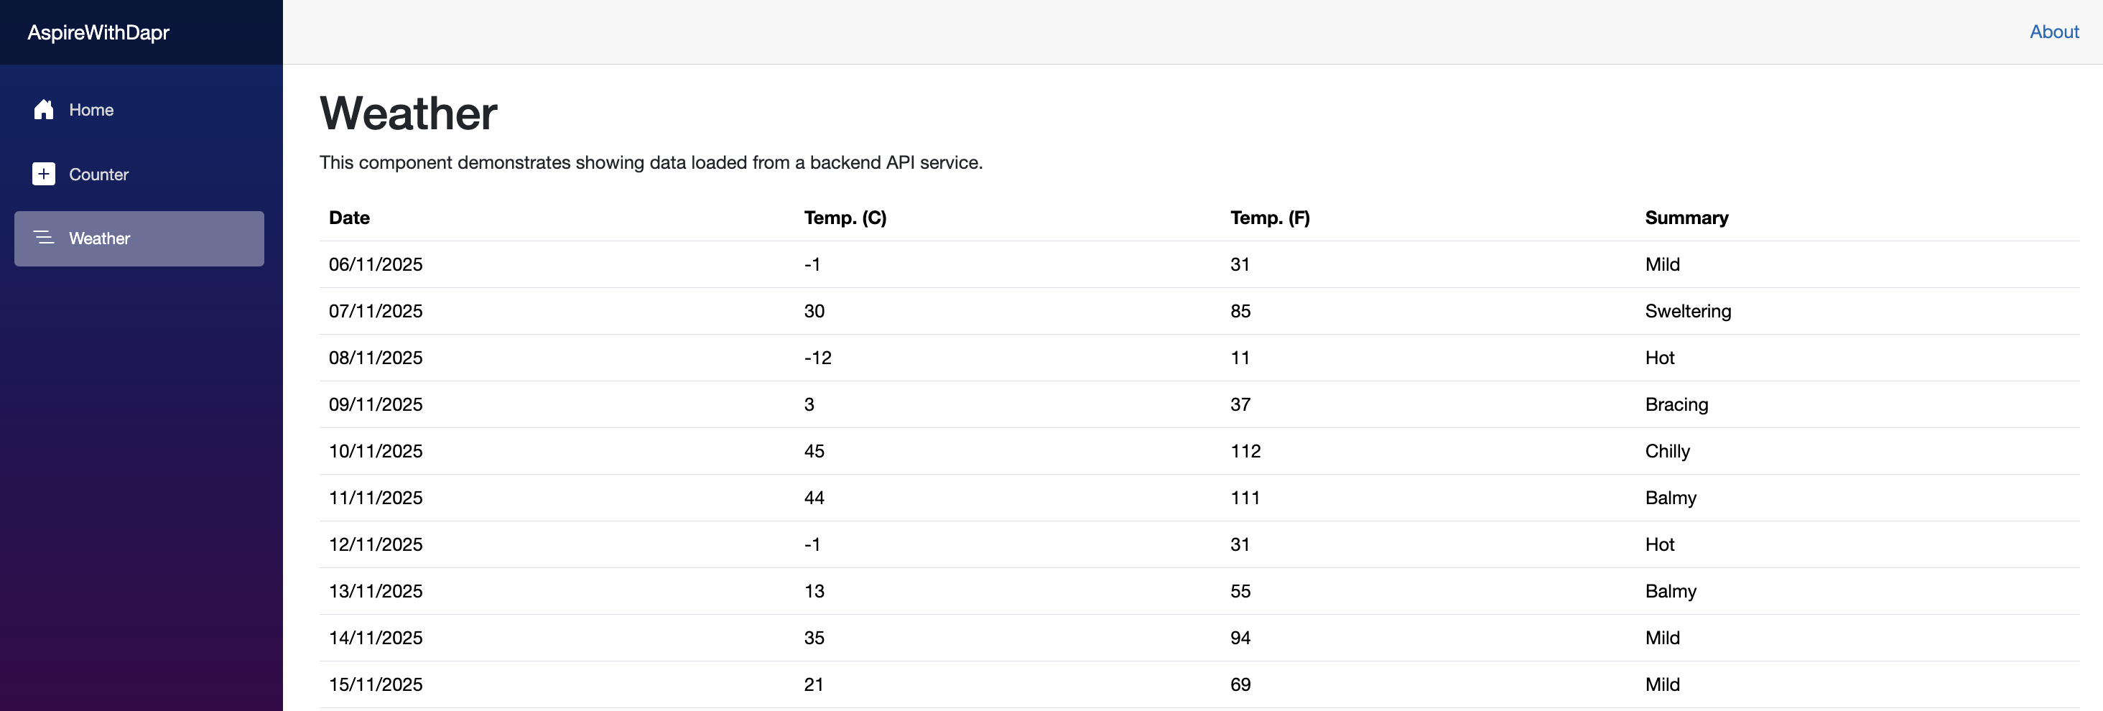The image size is (2103, 711).
Task: Go to the Counter page
Action: [98, 174]
